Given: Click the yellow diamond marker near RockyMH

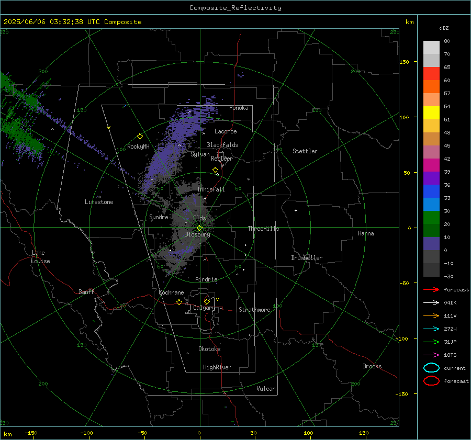Looking at the screenshot, I should 140,137.
